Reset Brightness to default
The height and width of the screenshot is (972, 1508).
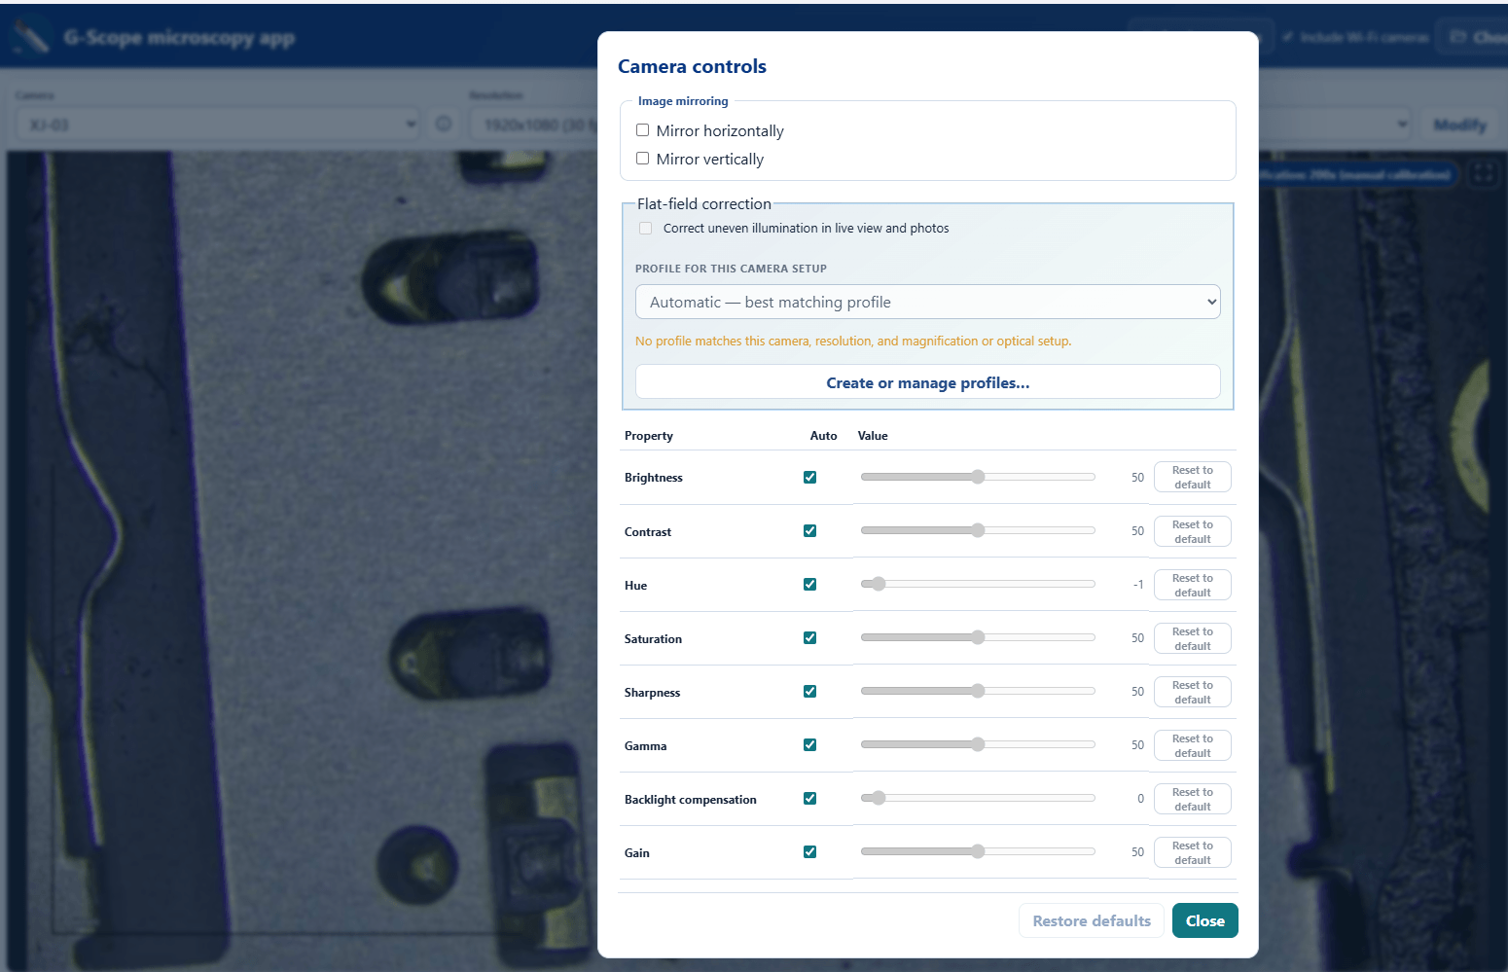pyautogui.click(x=1193, y=478)
